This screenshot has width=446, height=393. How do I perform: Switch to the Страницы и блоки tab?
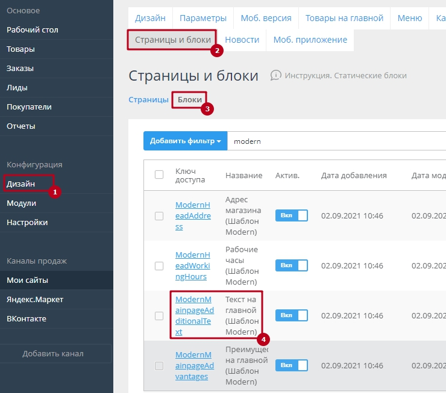pyautogui.click(x=173, y=40)
